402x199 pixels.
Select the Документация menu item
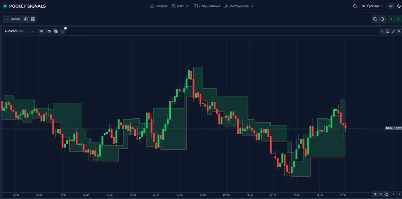click(208, 6)
